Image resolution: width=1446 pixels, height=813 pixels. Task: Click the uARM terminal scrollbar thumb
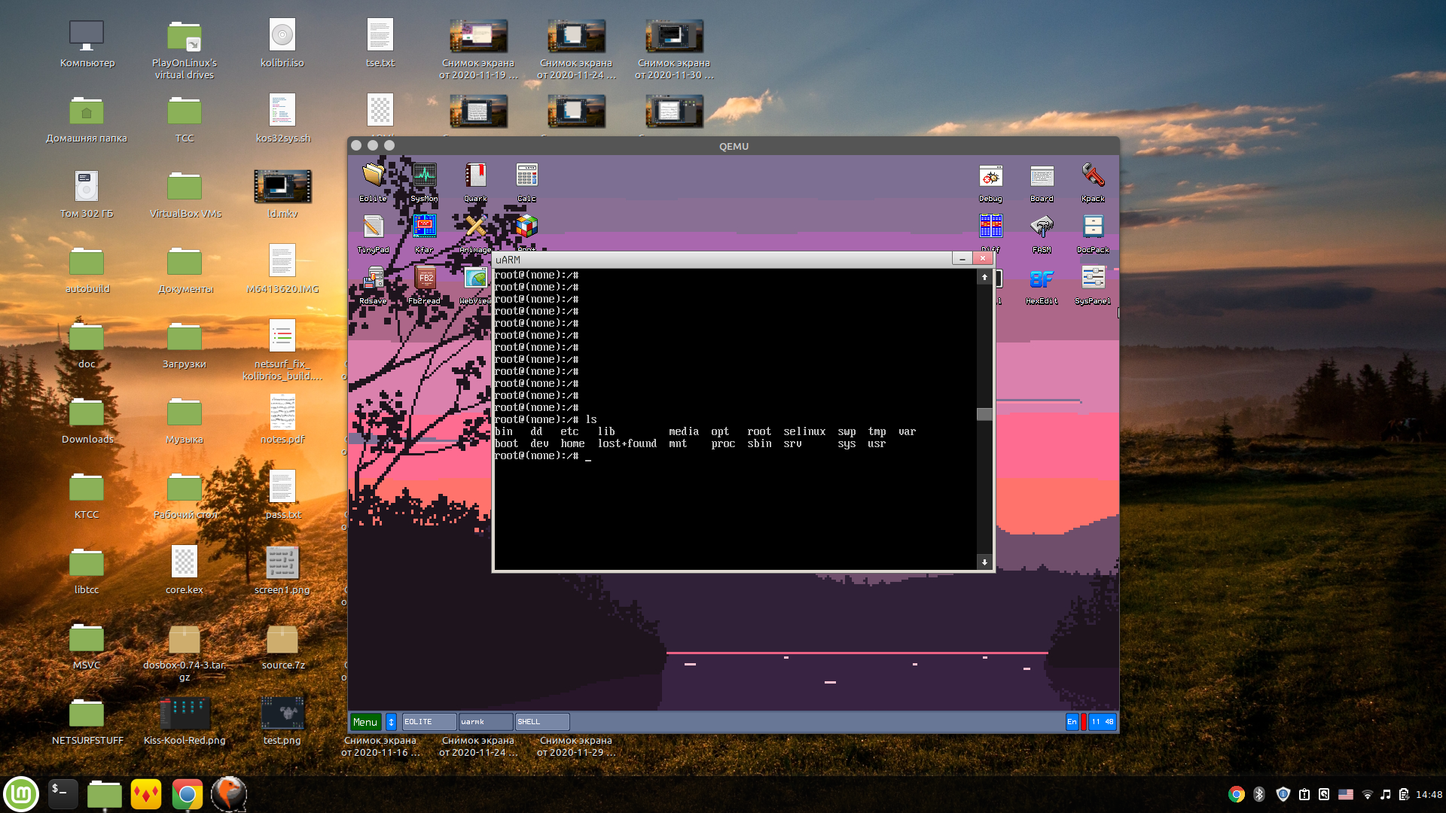(x=984, y=414)
